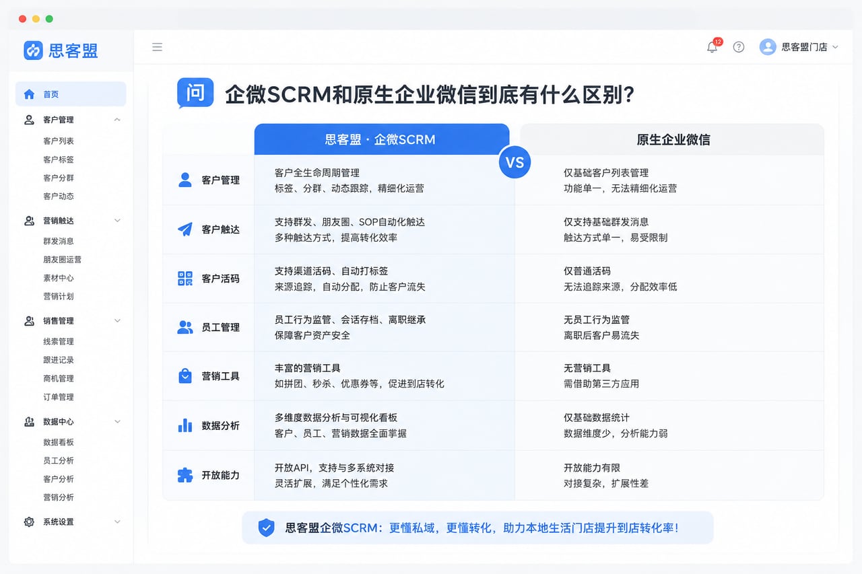Screen dimensions: 862x574
Task: Click the text 无员工行为监管
Action: click(x=597, y=320)
